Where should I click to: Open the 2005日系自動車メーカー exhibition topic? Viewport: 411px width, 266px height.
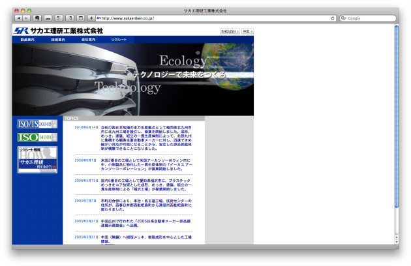tap(145, 223)
